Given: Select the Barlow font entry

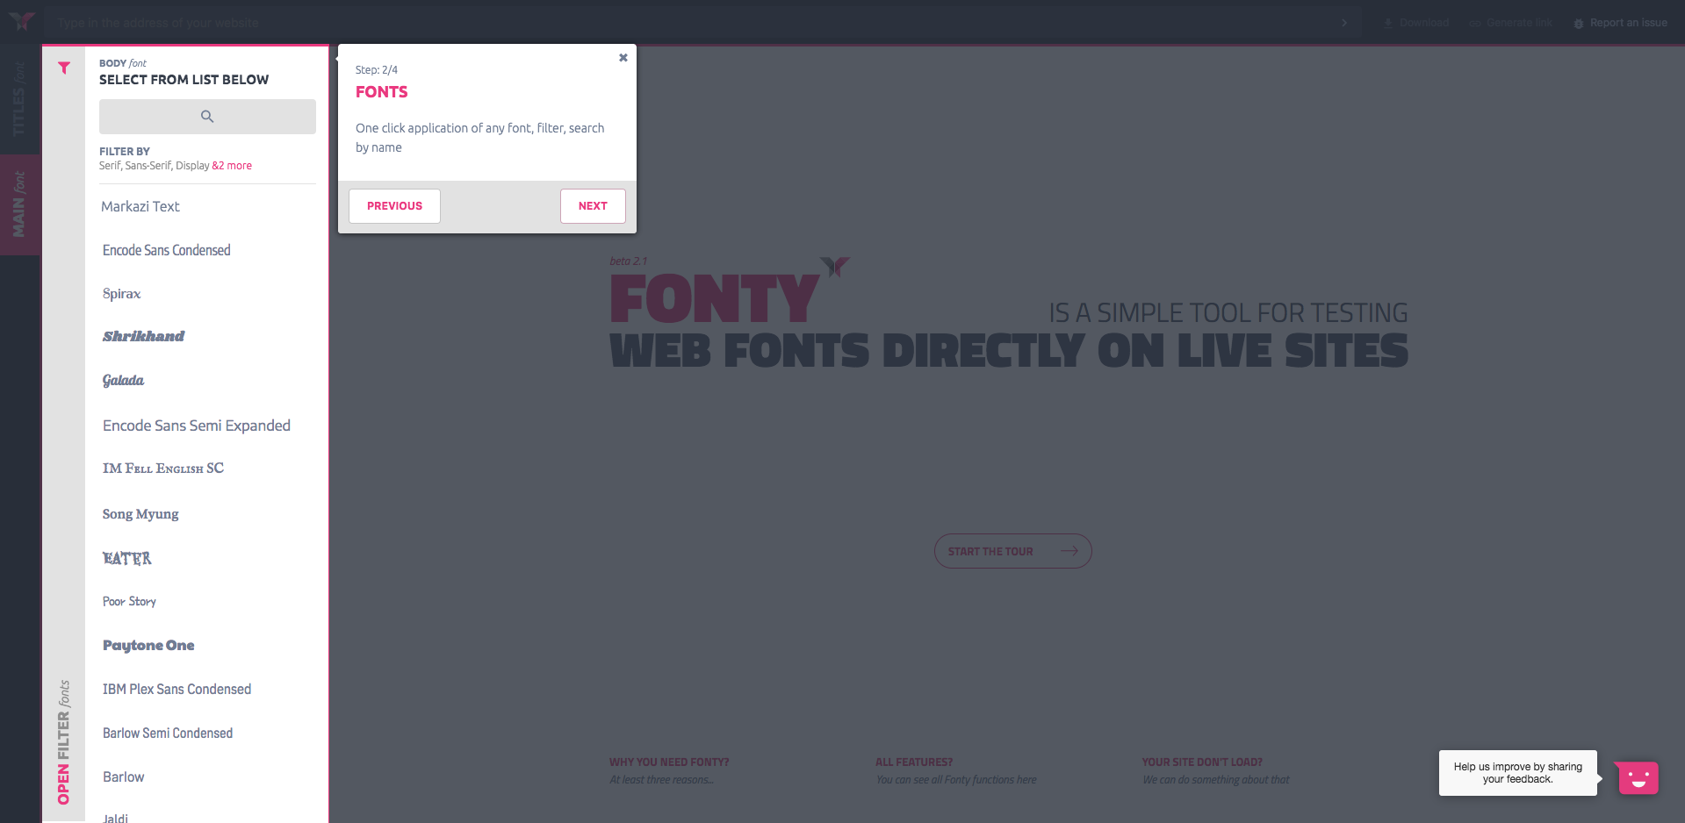Looking at the screenshot, I should (x=124, y=777).
